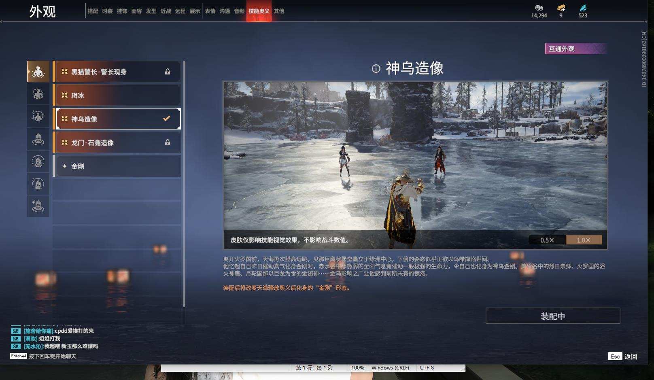
Task: Open the 音频 tab
Action: pos(240,11)
